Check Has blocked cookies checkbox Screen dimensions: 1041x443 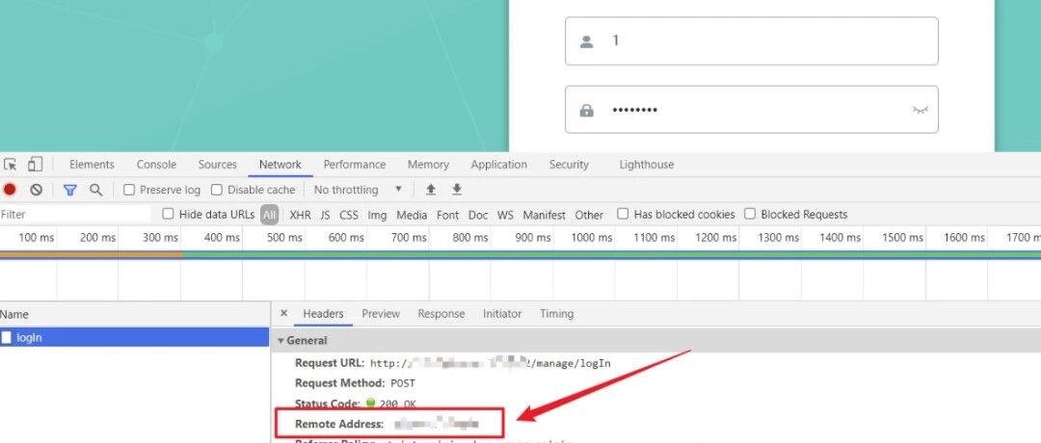[623, 214]
